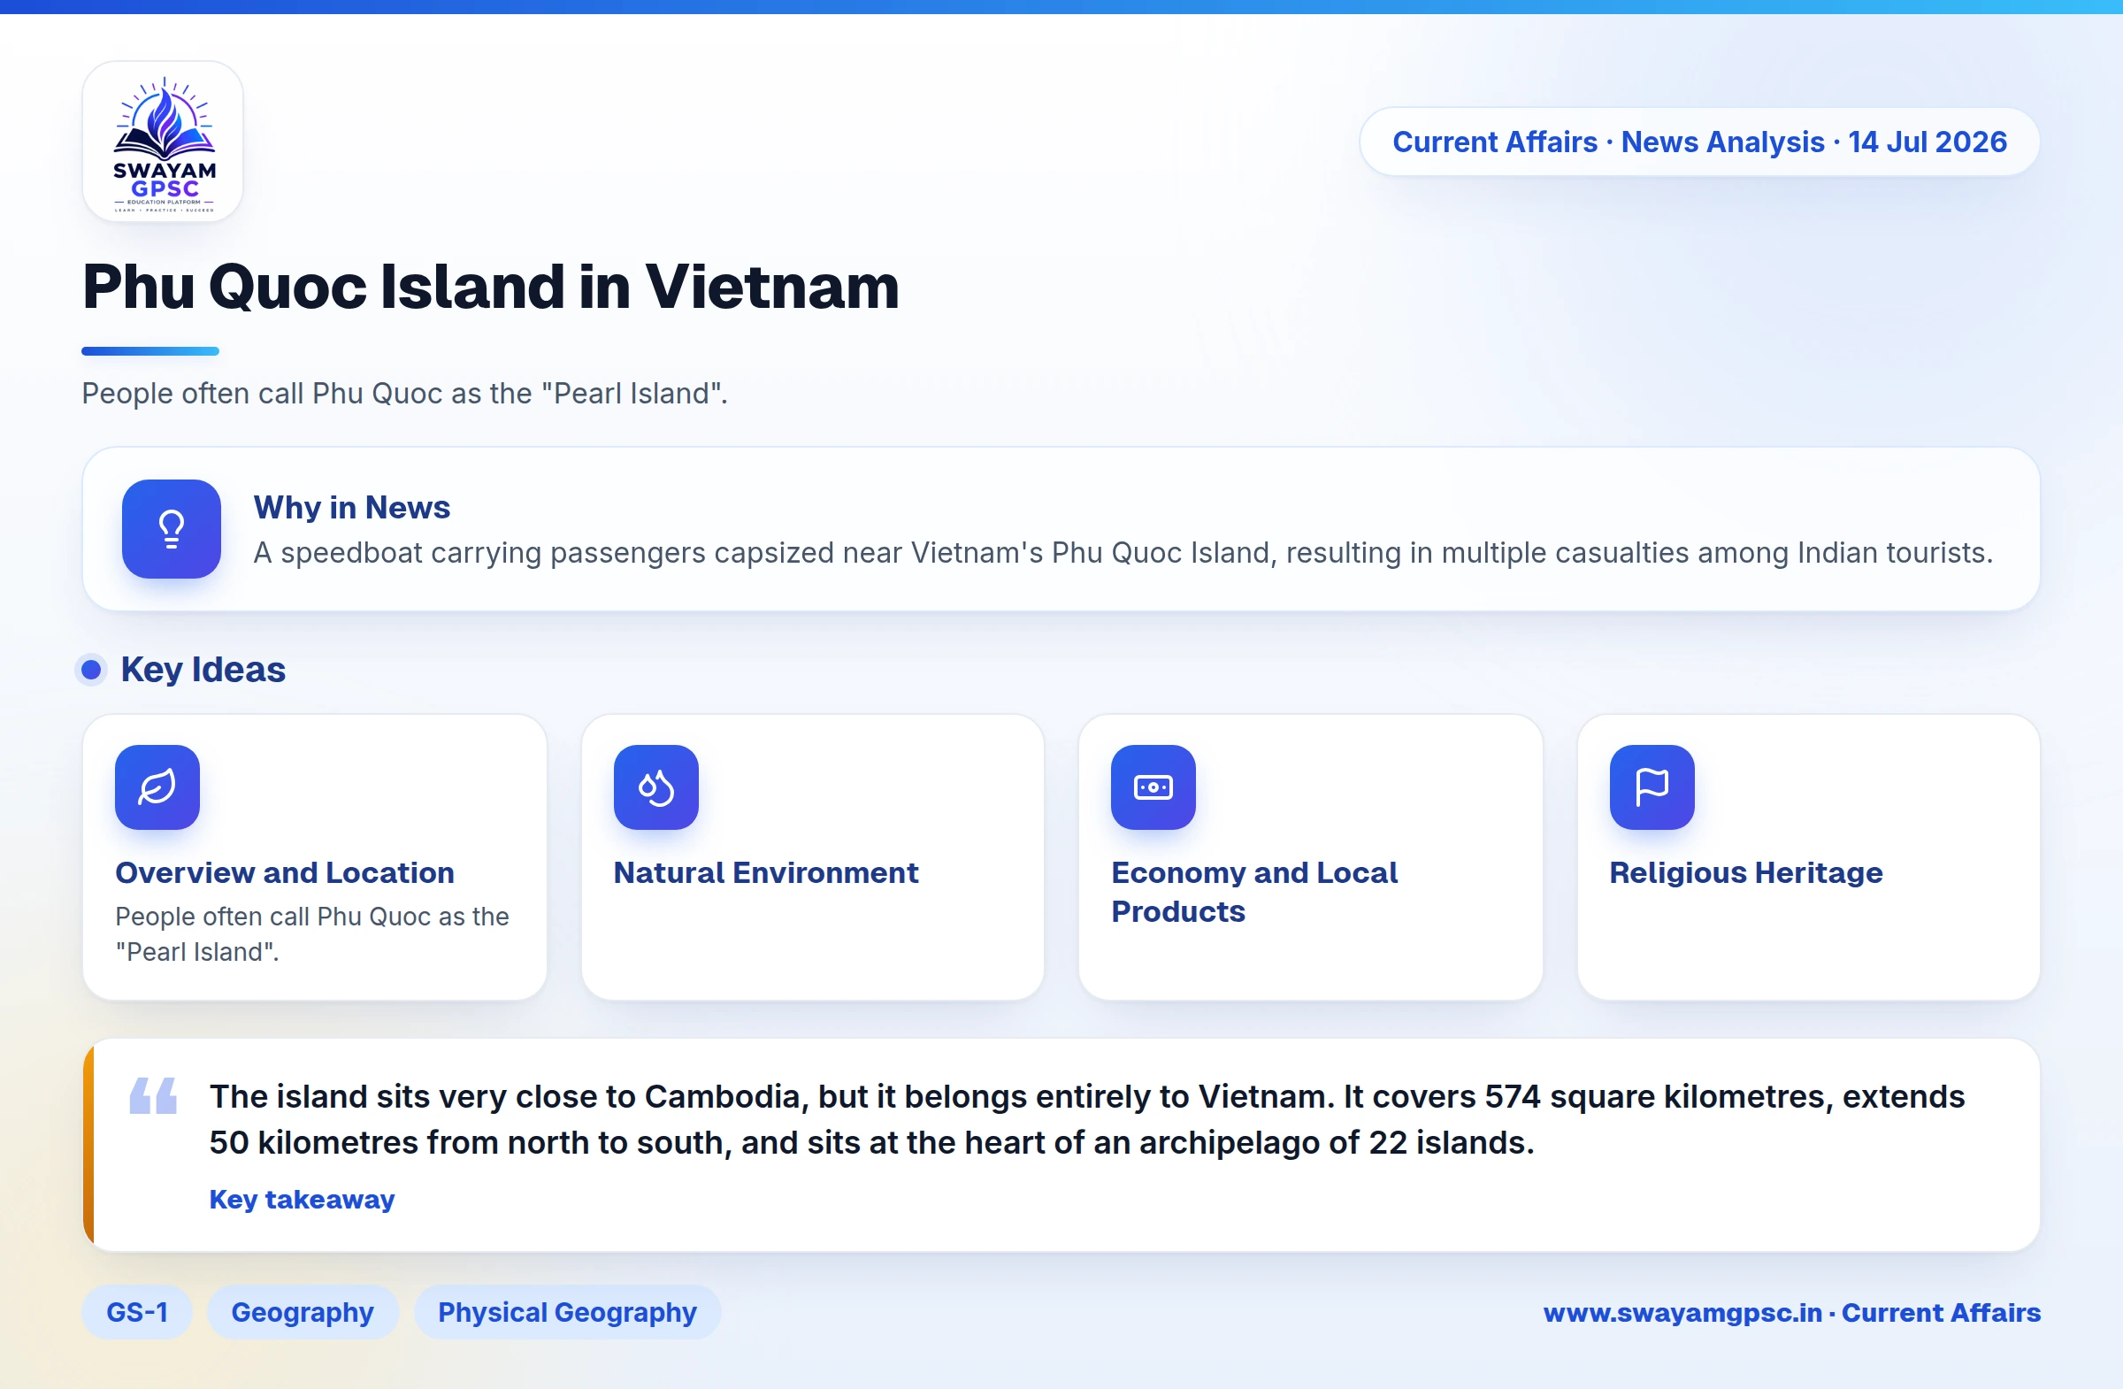Click the water droplets Natural Environment icon
2123x1389 pixels.
click(655, 787)
